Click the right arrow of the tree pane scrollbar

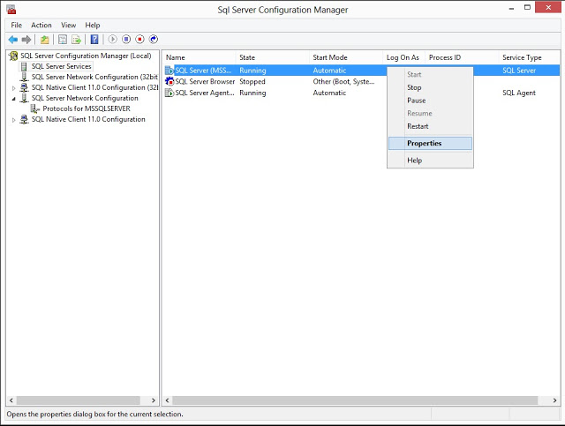pos(154,400)
